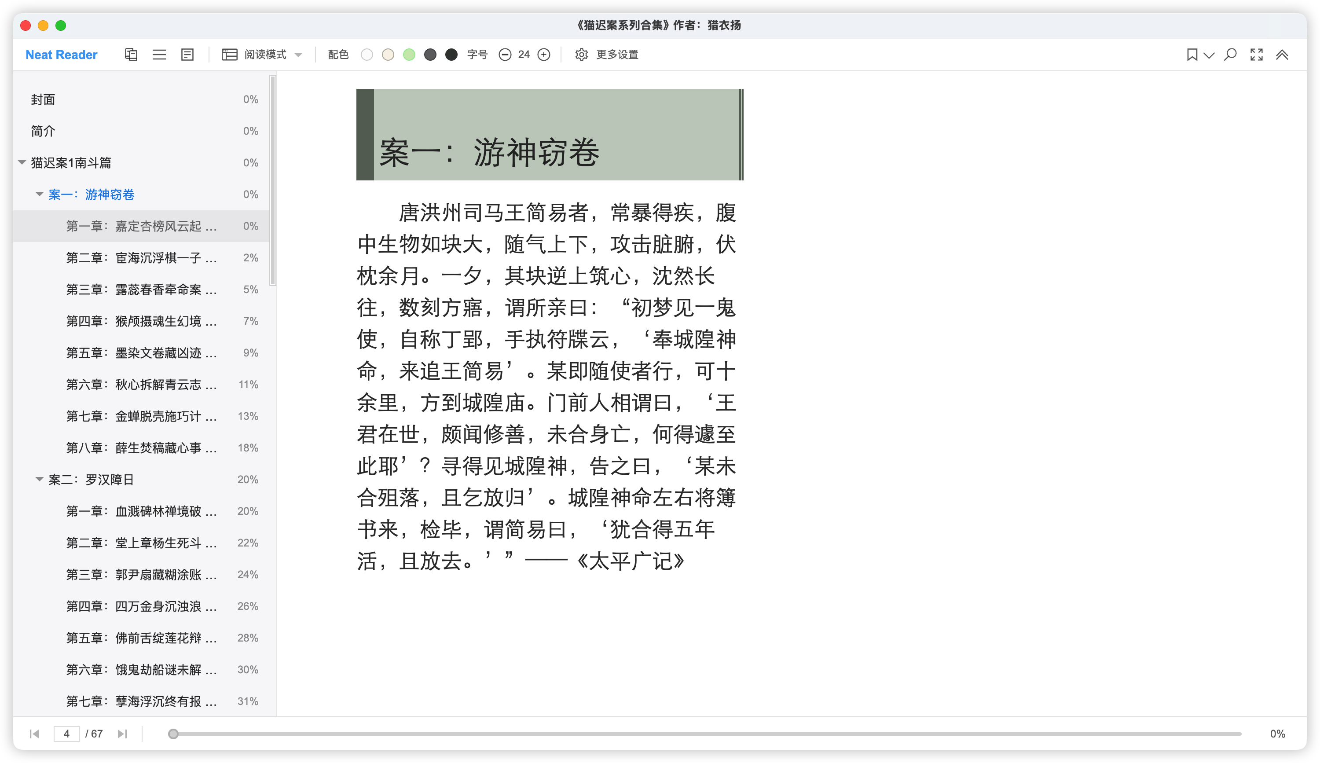Click the 更多设置 gear icon
The height and width of the screenshot is (763, 1320).
click(581, 55)
